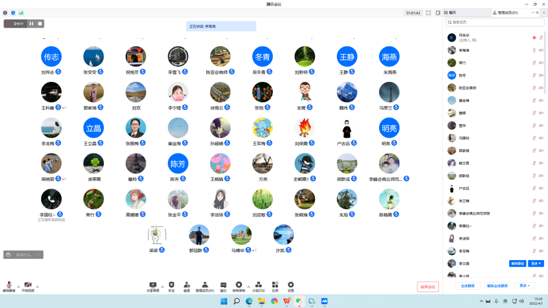
Task: Open the 共享屏幕 (Share Screen) tool
Action: click(x=153, y=286)
